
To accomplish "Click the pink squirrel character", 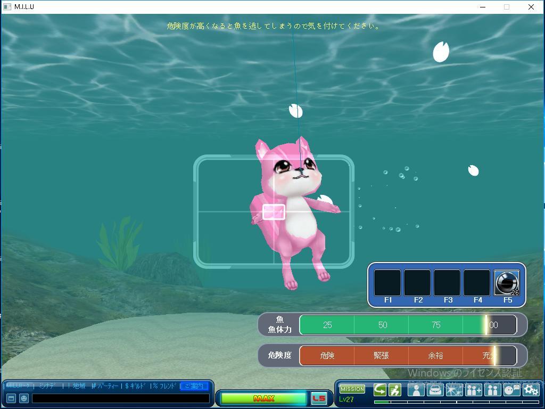I will (295, 212).
